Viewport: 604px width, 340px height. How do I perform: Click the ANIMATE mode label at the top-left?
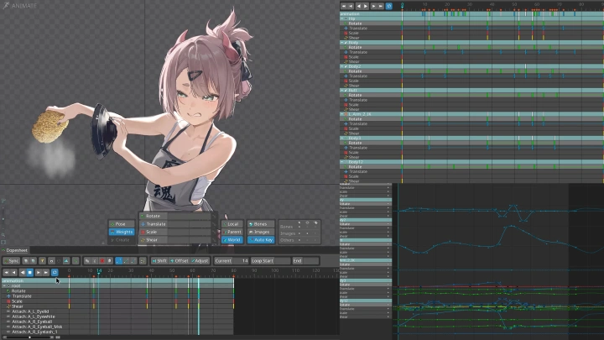point(19,6)
